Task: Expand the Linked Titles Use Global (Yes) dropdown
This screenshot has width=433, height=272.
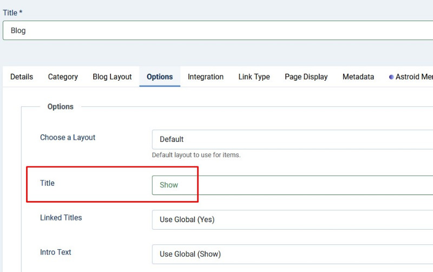Action: pos(292,220)
